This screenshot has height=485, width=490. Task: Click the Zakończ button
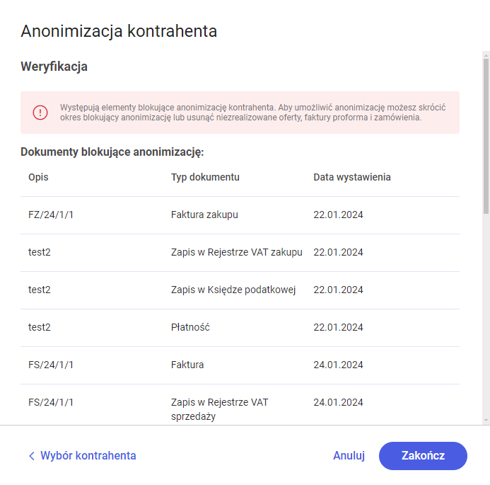point(423,456)
